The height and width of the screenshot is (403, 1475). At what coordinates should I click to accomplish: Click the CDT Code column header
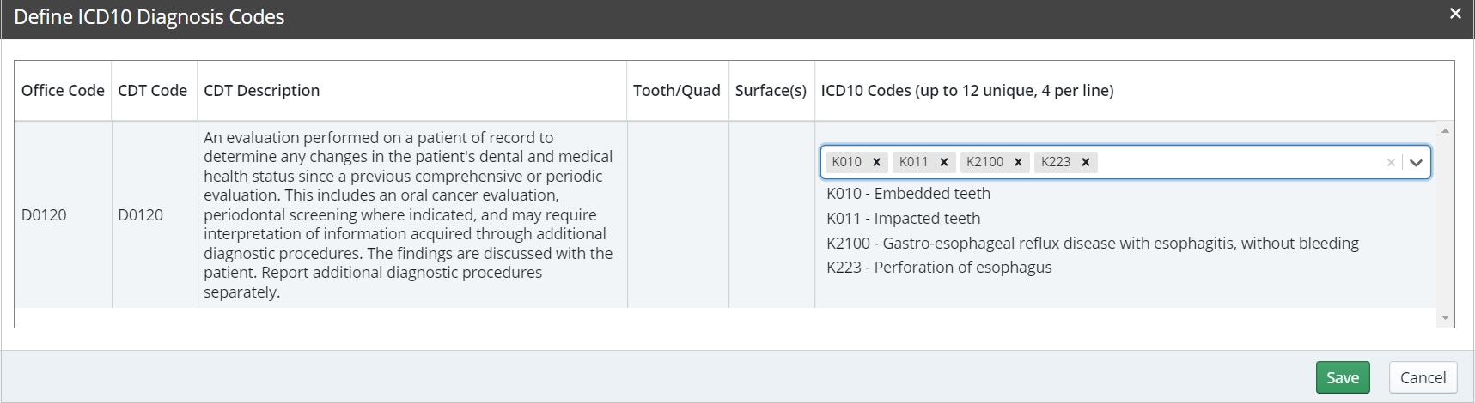pyautogui.click(x=152, y=91)
